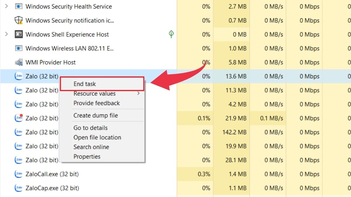The image size is (351, 197).
Task: Click the 0.3% CPU cell
Action: point(195,174)
